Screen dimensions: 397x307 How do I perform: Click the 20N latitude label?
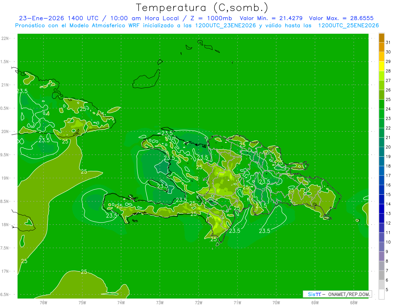(x=5, y=131)
